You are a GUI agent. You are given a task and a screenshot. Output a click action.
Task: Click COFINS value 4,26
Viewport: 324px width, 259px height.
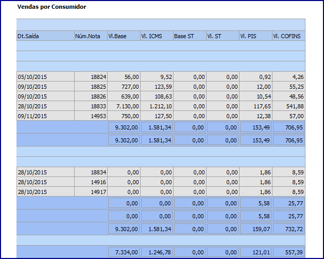(288, 77)
